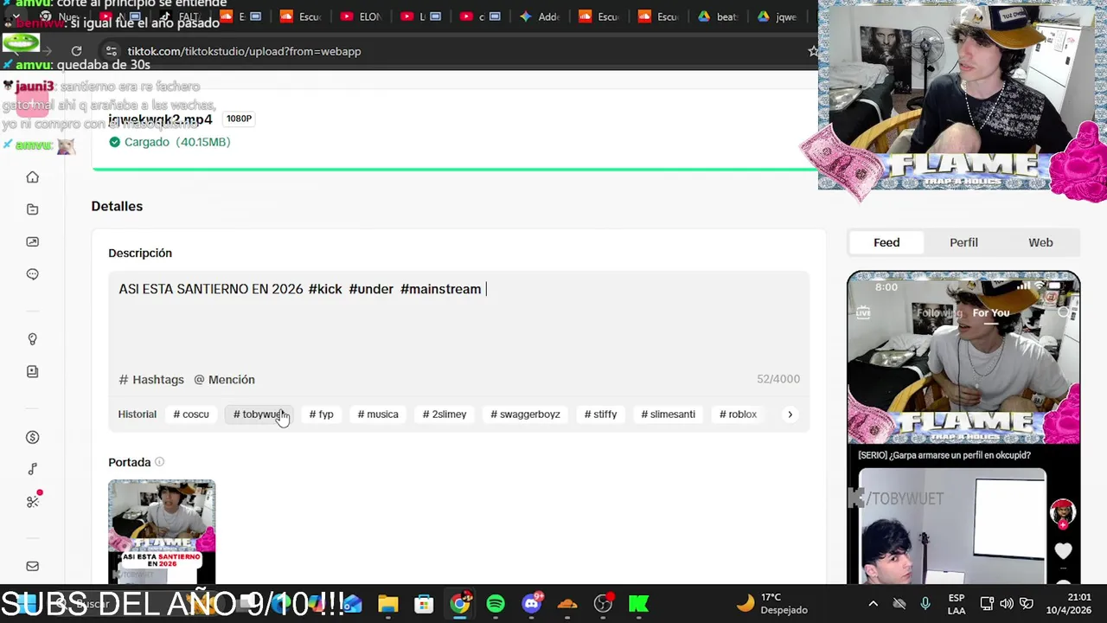Open File Explorer from the taskbar
Image resolution: width=1107 pixels, height=623 pixels.
click(387, 604)
